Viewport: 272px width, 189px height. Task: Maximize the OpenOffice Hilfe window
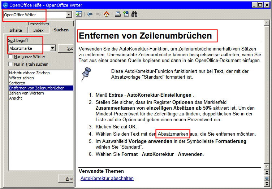pos(260,5)
